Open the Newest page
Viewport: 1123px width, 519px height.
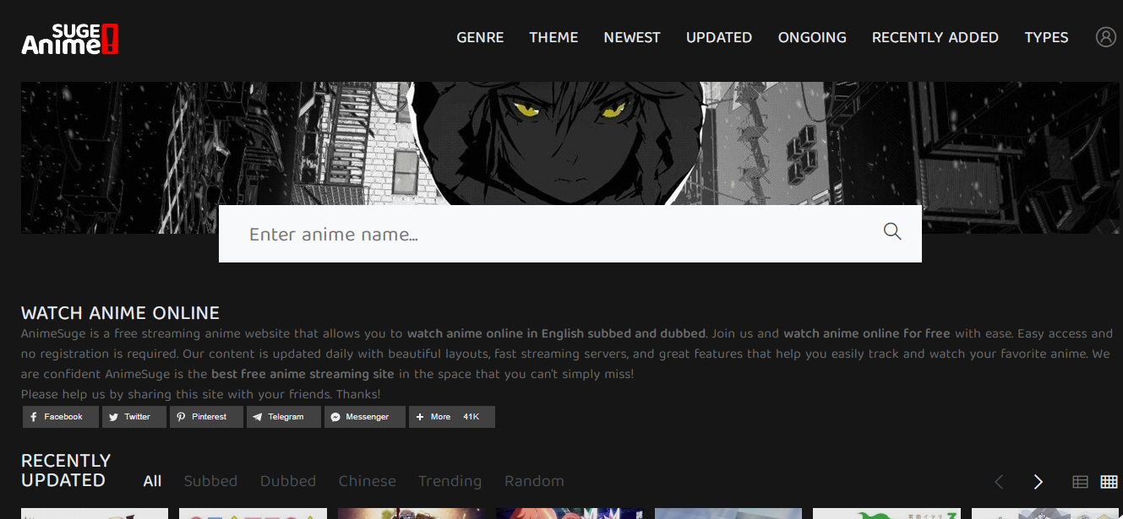click(x=632, y=37)
